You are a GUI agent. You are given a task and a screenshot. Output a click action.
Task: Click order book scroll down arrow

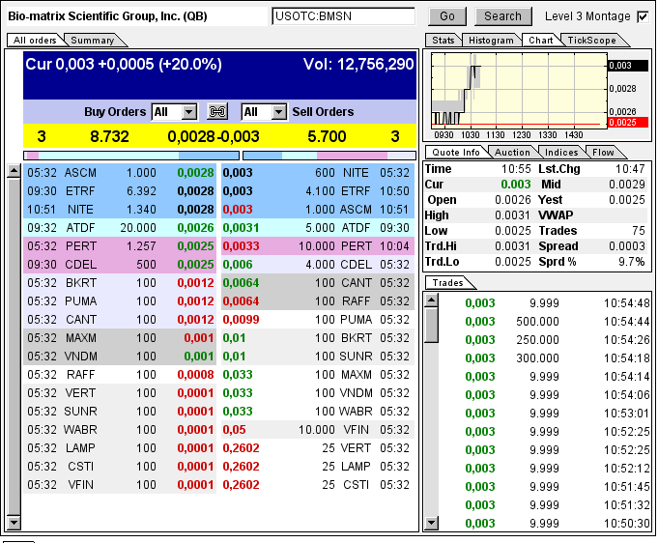(14, 523)
